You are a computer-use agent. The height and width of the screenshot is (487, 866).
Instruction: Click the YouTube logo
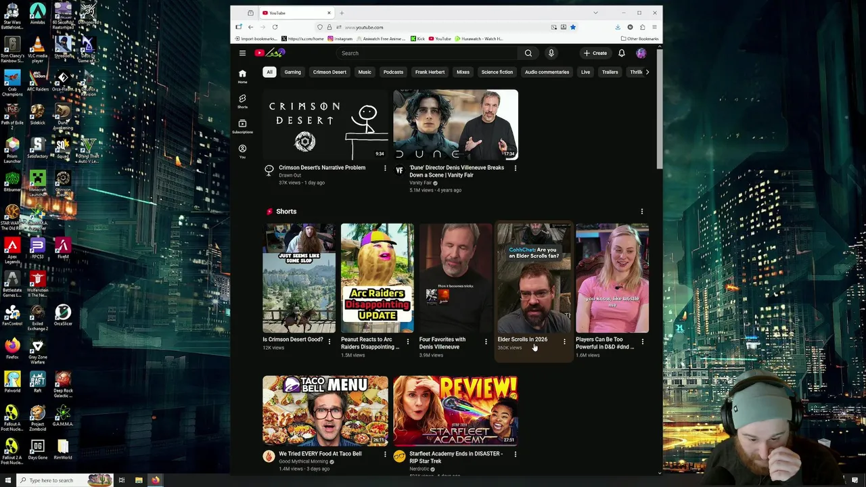click(270, 53)
